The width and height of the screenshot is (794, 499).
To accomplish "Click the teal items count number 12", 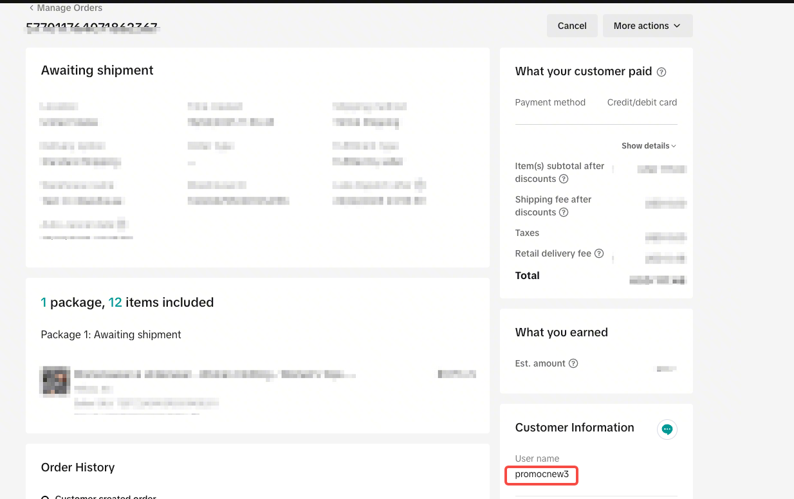I will click(115, 302).
